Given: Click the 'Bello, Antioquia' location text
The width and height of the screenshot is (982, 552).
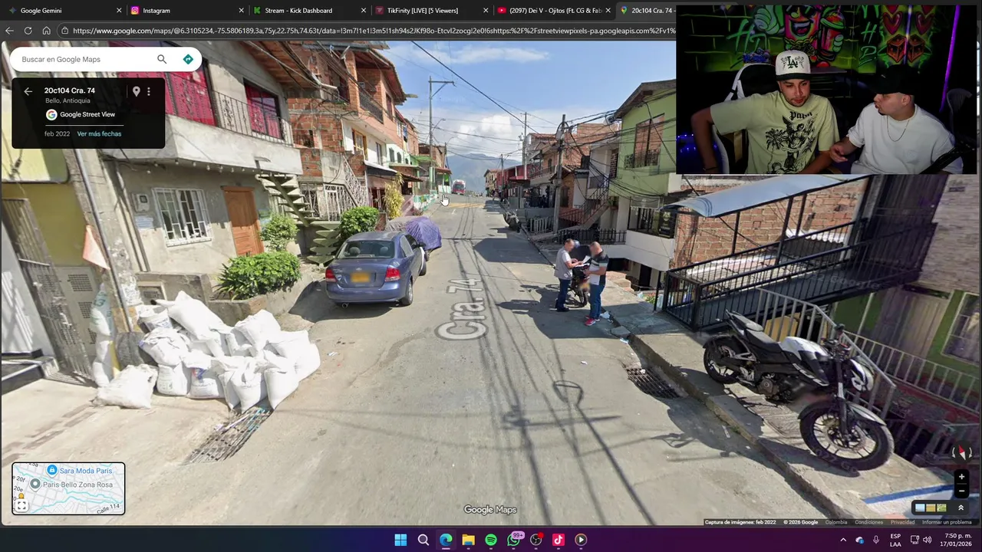Looking at the screenshot, I should click(x=68, y=100).
